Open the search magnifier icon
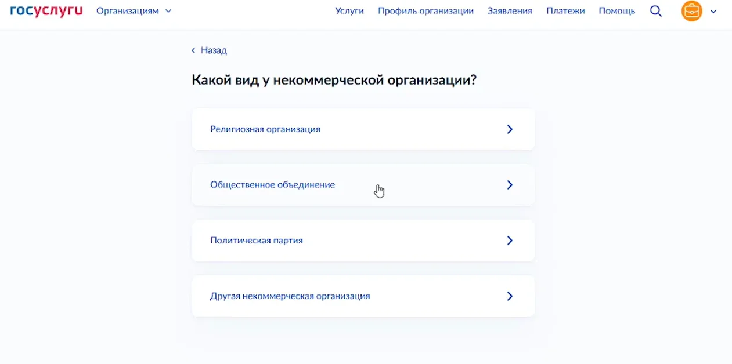This screenshot has width=732, height=364. (x=656, y=11)
